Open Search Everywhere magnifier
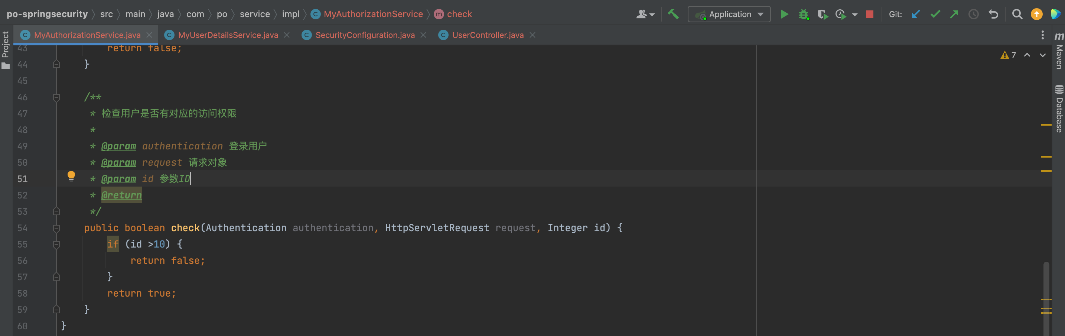Viewport: 1065px width, 336px height. [1017, 14]
